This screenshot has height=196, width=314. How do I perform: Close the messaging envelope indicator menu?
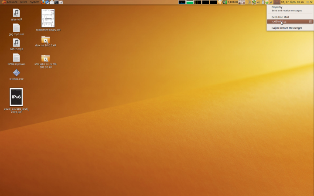point(277,2)
